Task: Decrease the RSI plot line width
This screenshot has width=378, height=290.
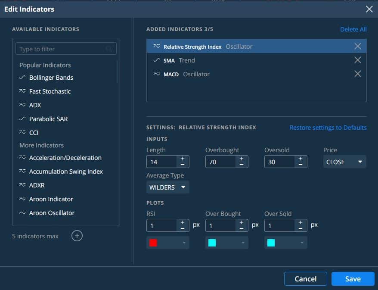Action: coord(183,228)
